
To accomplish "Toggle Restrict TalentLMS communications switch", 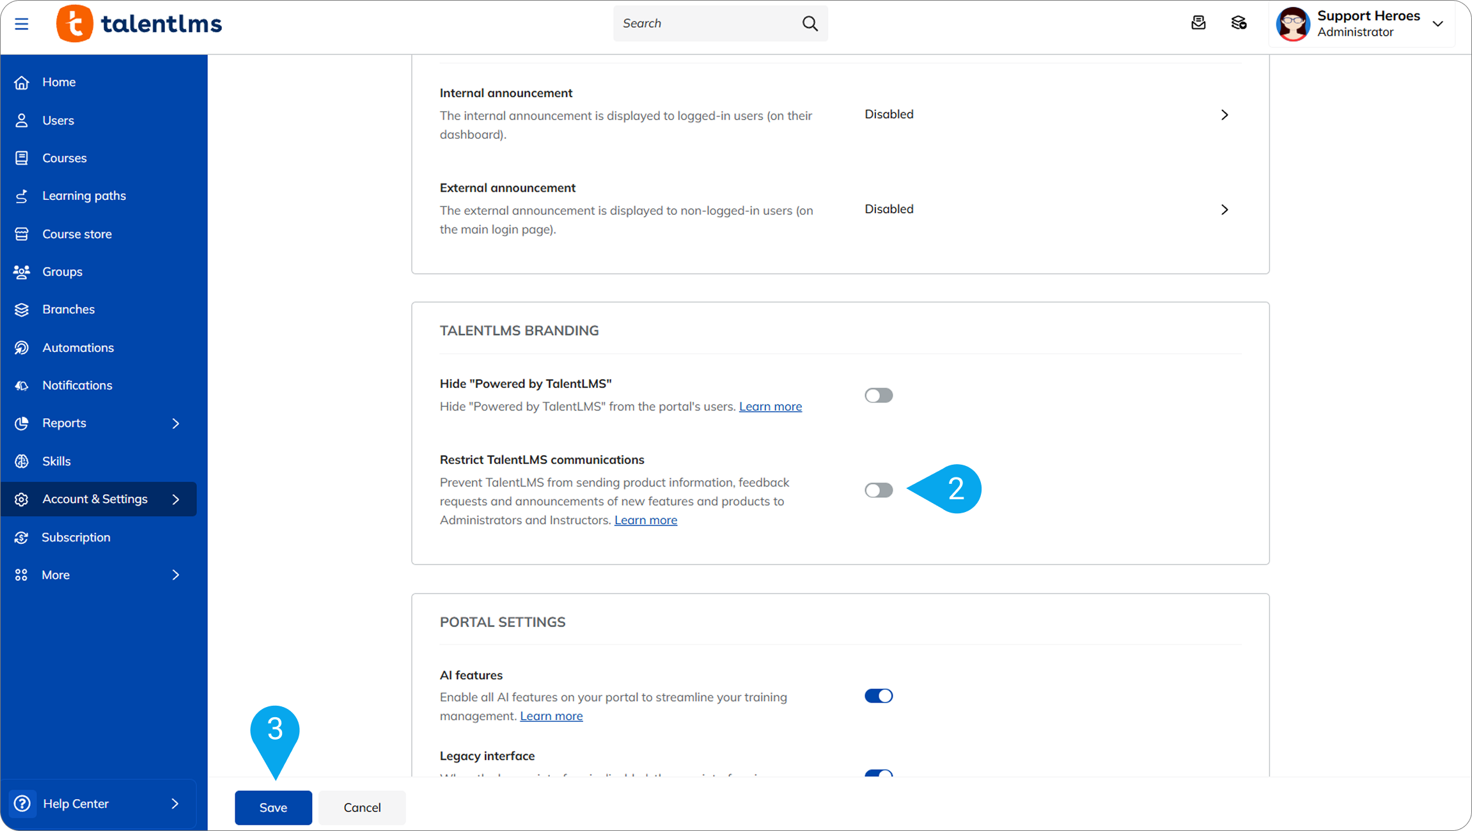I will tap(879, 490).
